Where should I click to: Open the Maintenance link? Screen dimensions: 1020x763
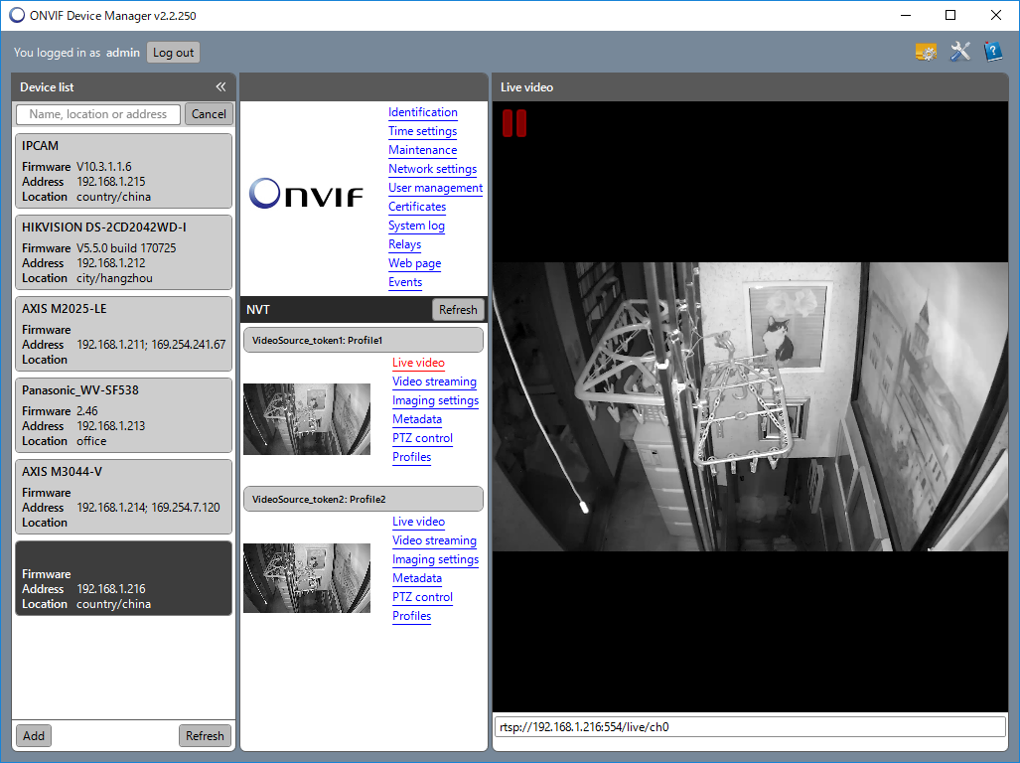[423, 150]
